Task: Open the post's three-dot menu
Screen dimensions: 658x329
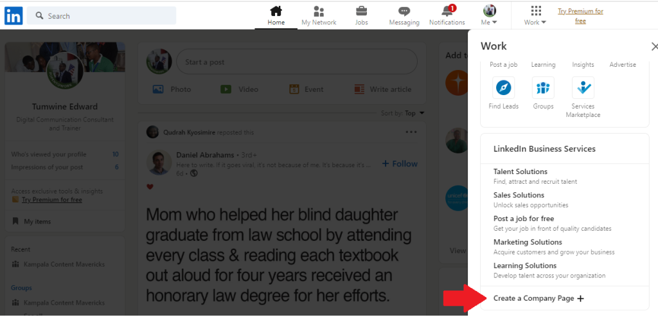Action: point(411,132)
